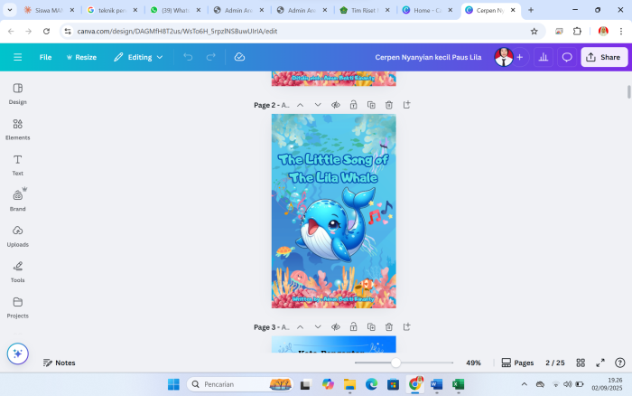Viewport: 632px width, 396px height.
Task: Open the Tools panel
Action: coord(18,271)
